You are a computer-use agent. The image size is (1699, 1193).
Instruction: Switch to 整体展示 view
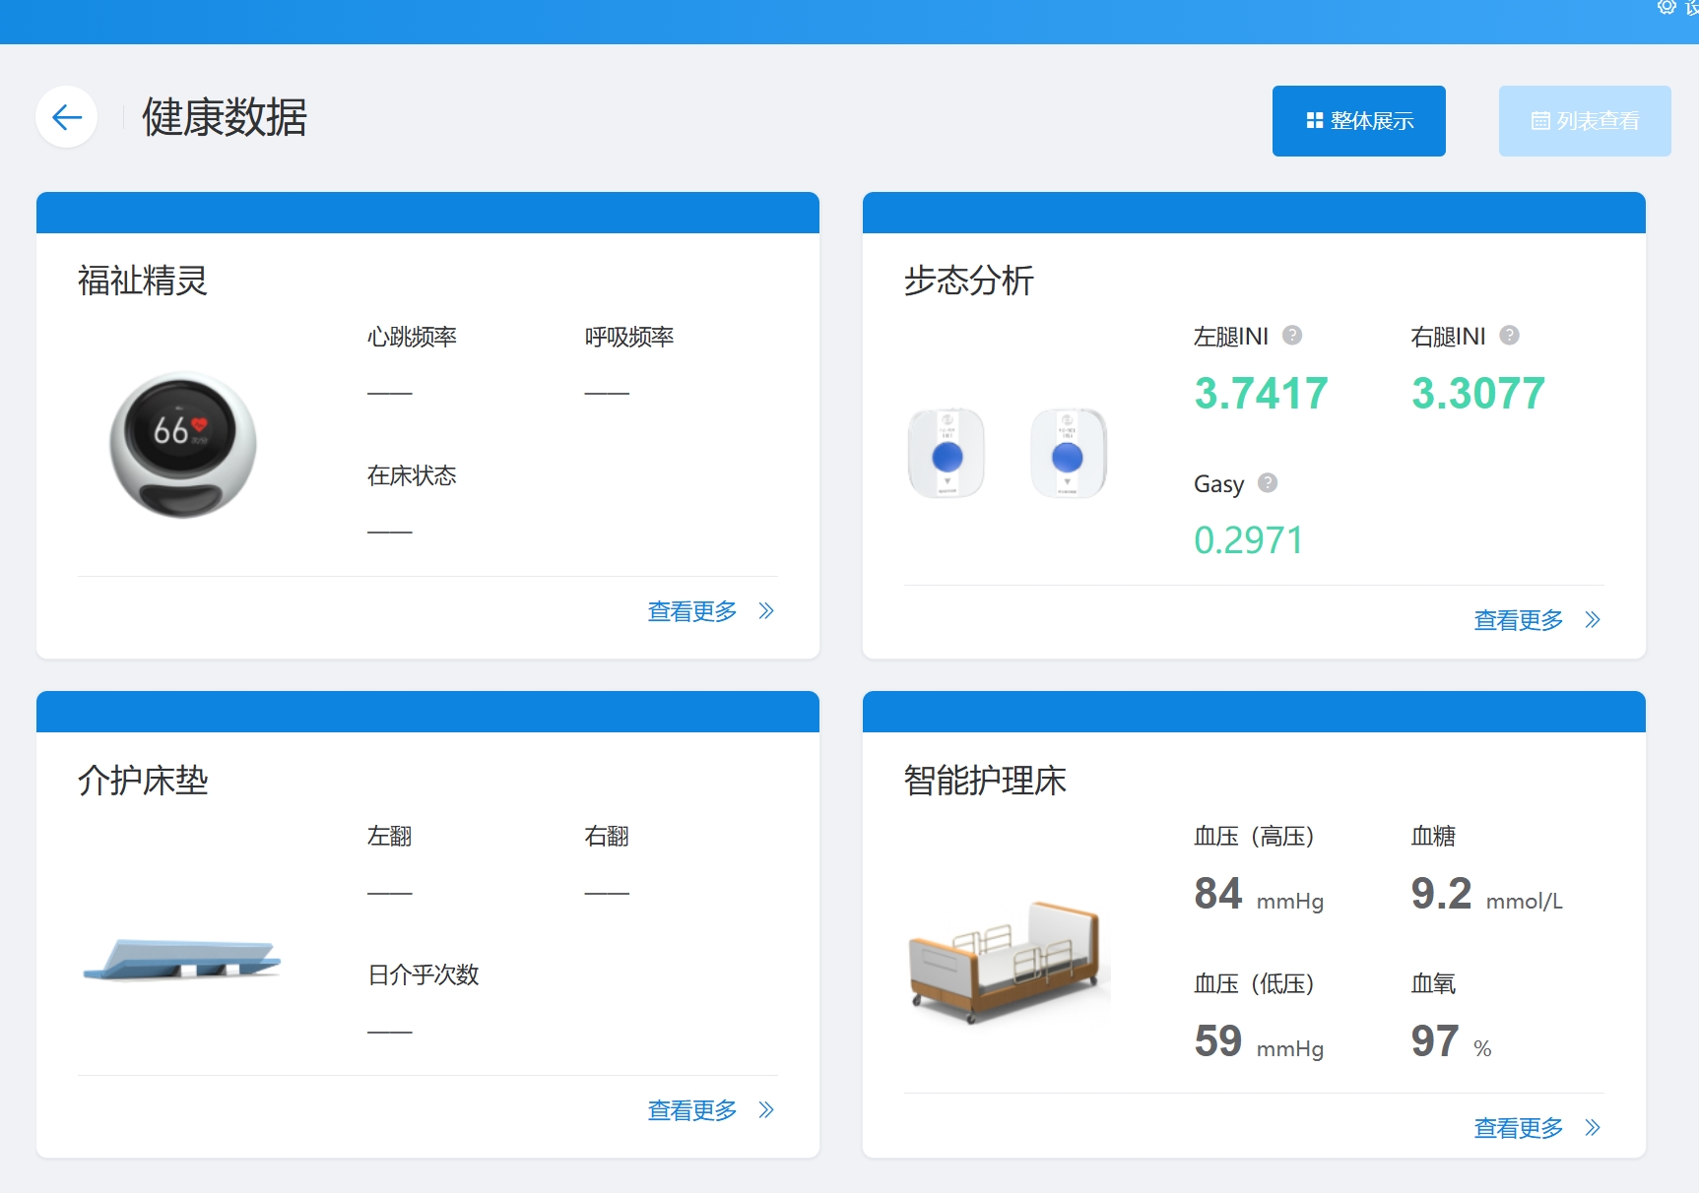click(x=1358, y=121)
